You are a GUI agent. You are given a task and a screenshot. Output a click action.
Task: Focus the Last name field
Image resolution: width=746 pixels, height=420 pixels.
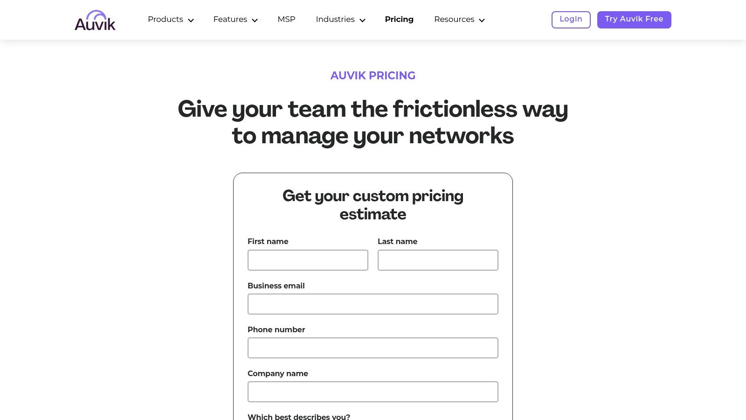point(438,260)
